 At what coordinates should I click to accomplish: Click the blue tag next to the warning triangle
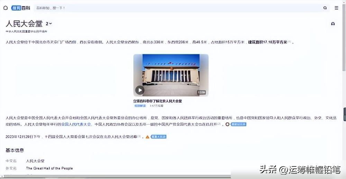point(158,137)
